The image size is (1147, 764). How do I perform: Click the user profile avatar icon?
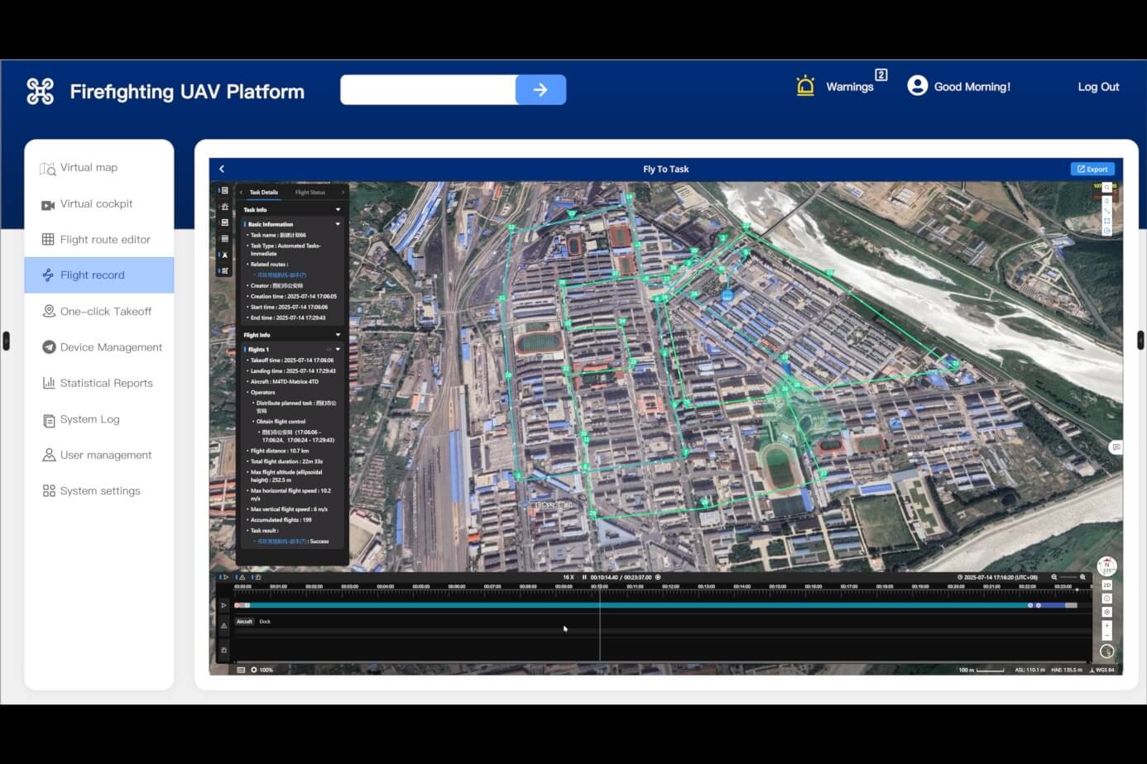tap(917, 86)
